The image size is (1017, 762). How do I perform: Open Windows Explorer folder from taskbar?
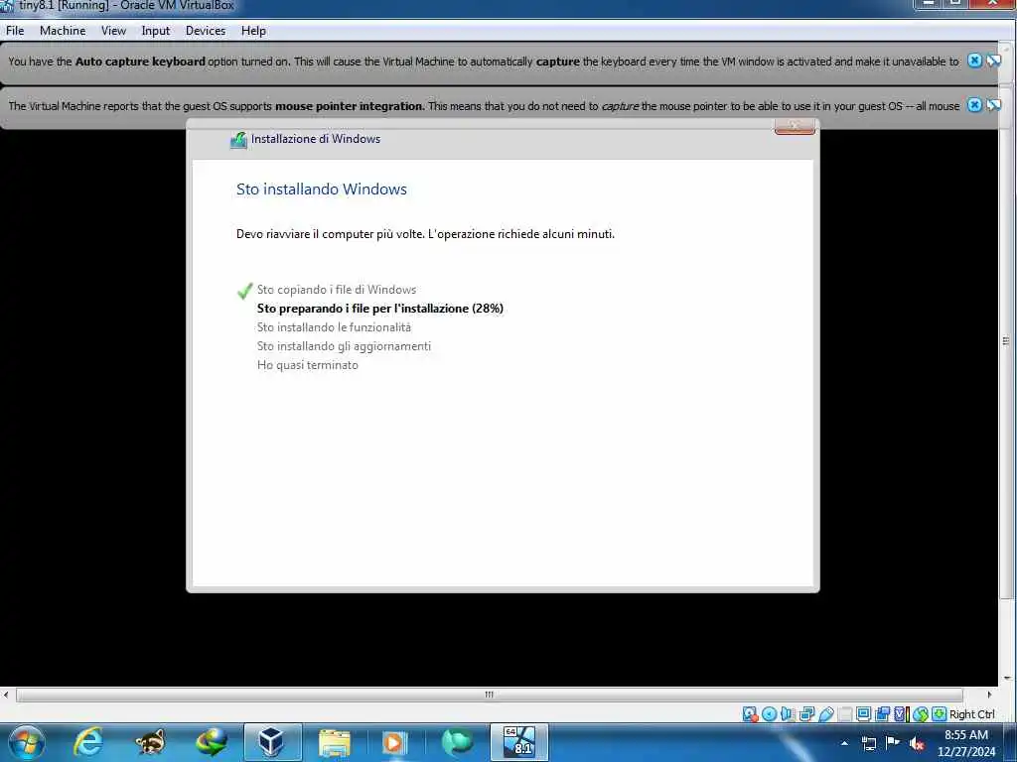(x=334, y=742)
